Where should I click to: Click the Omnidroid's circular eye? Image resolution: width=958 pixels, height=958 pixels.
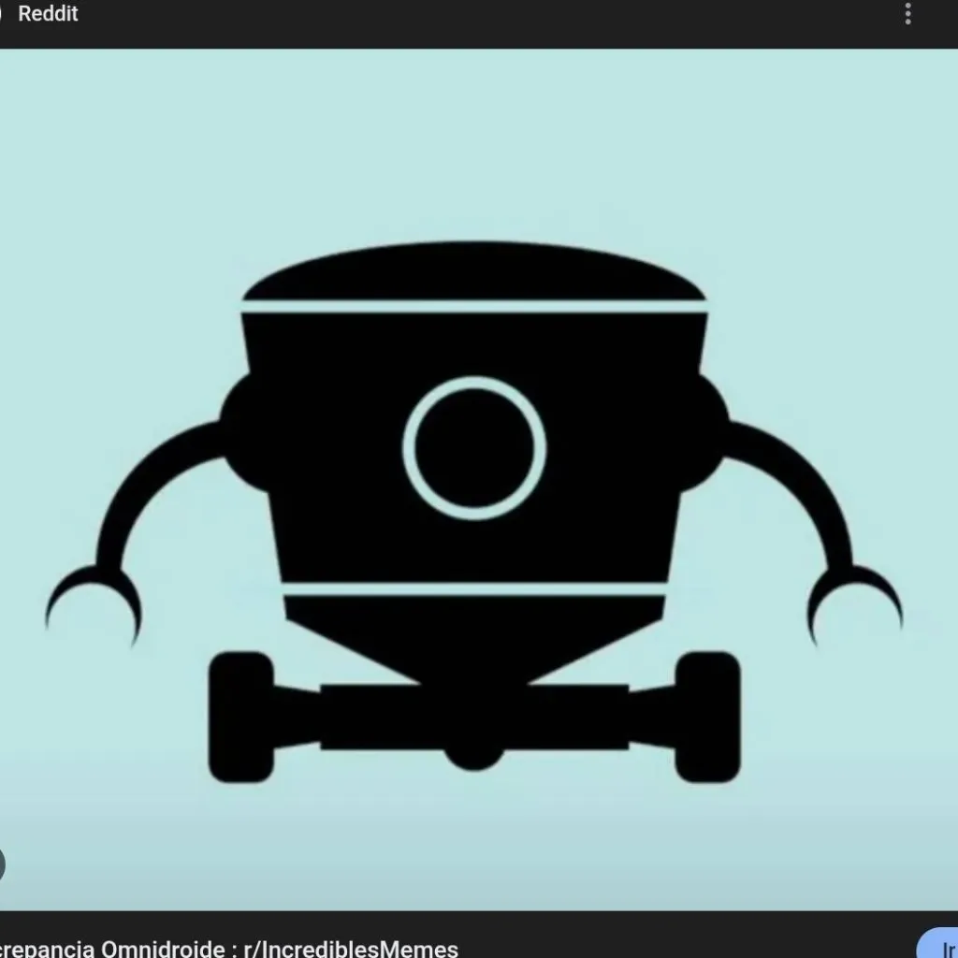474,447
